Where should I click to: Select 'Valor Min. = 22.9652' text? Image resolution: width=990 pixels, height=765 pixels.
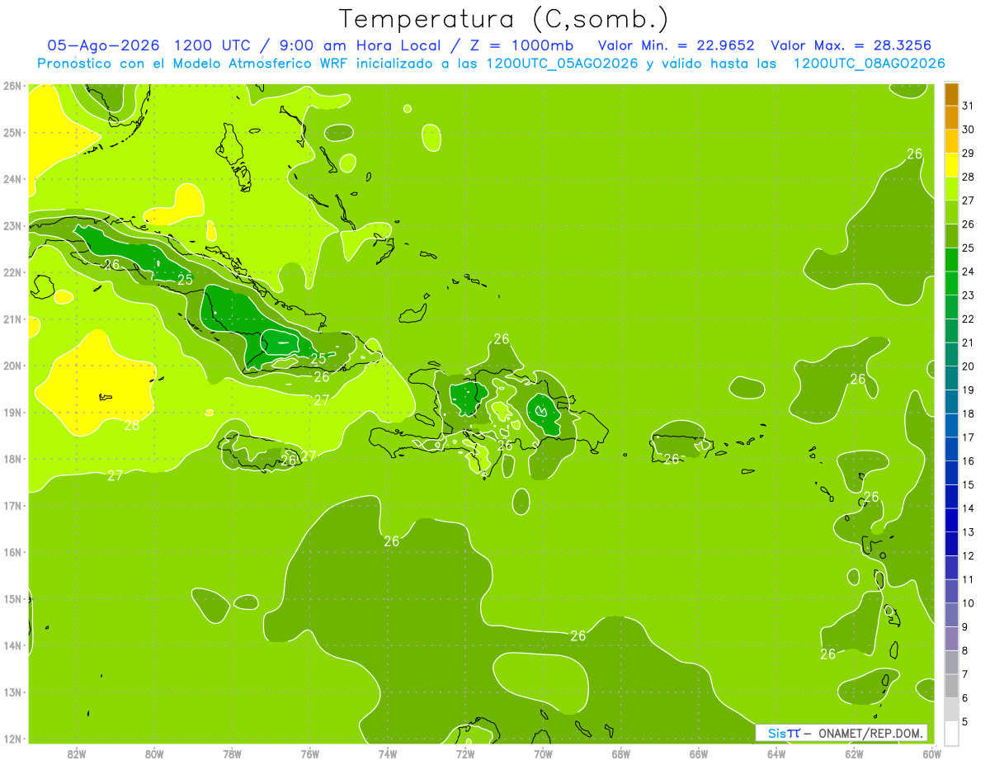point(676,45)
